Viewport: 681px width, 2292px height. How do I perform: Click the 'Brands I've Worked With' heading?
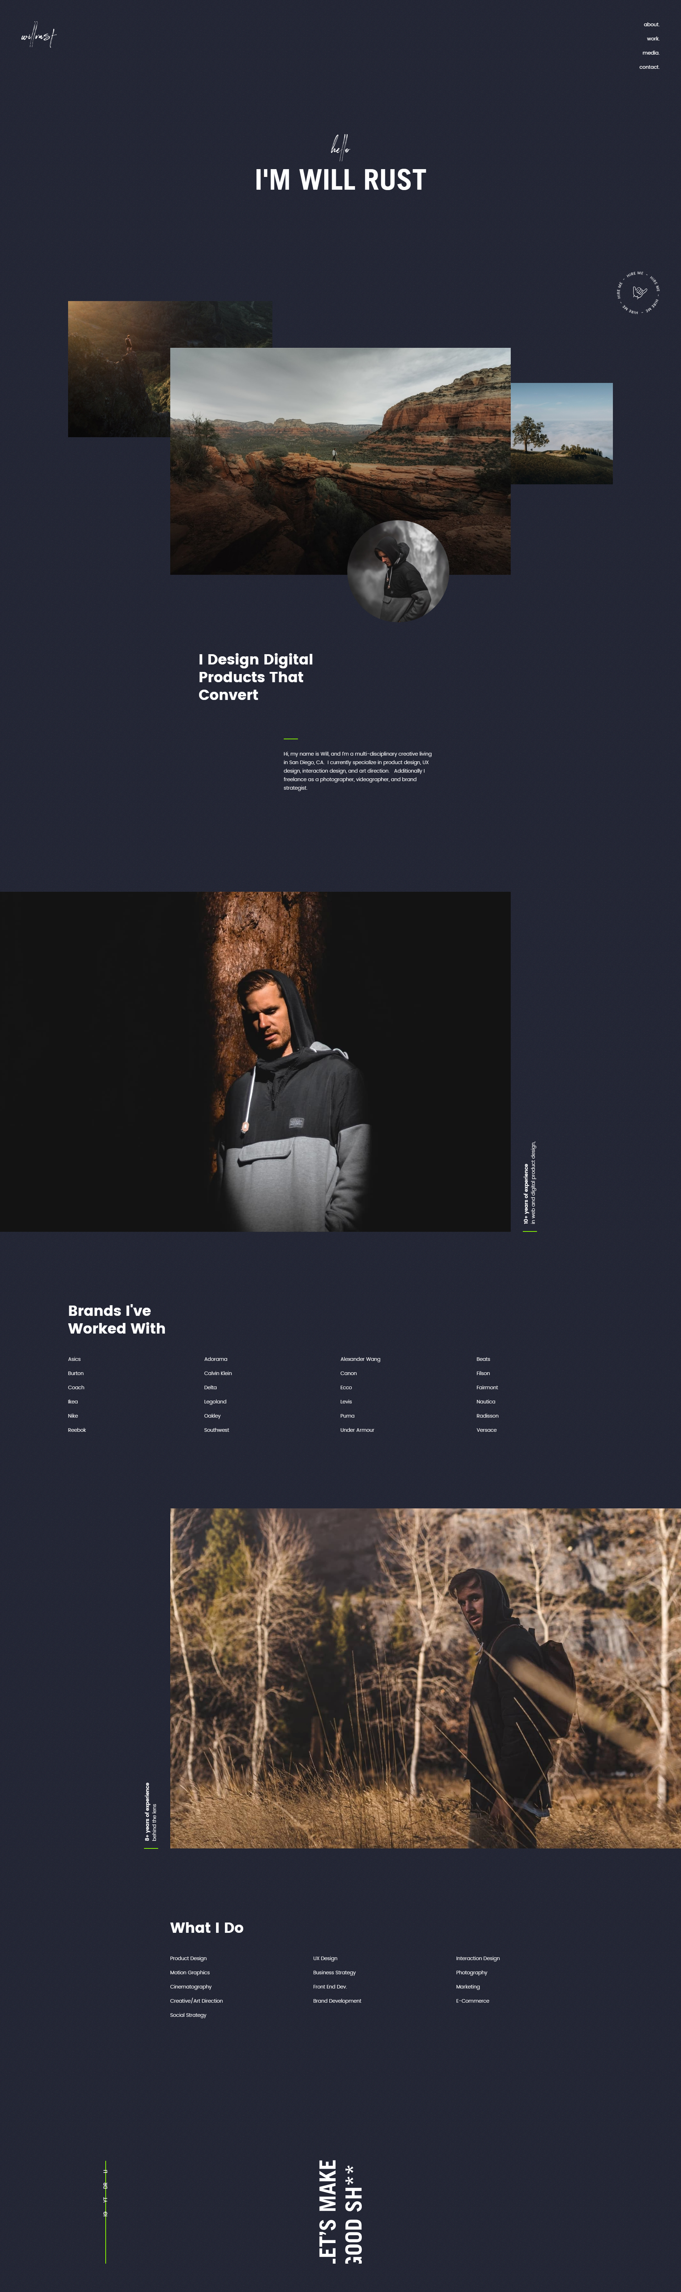[x=117, y=1319]
